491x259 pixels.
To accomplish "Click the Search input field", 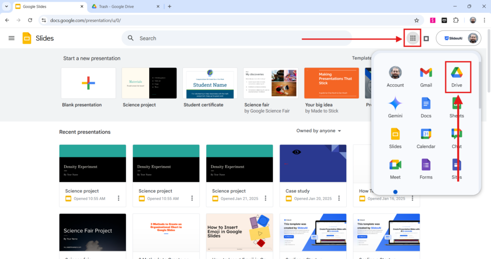I will [x=240, y=38].
